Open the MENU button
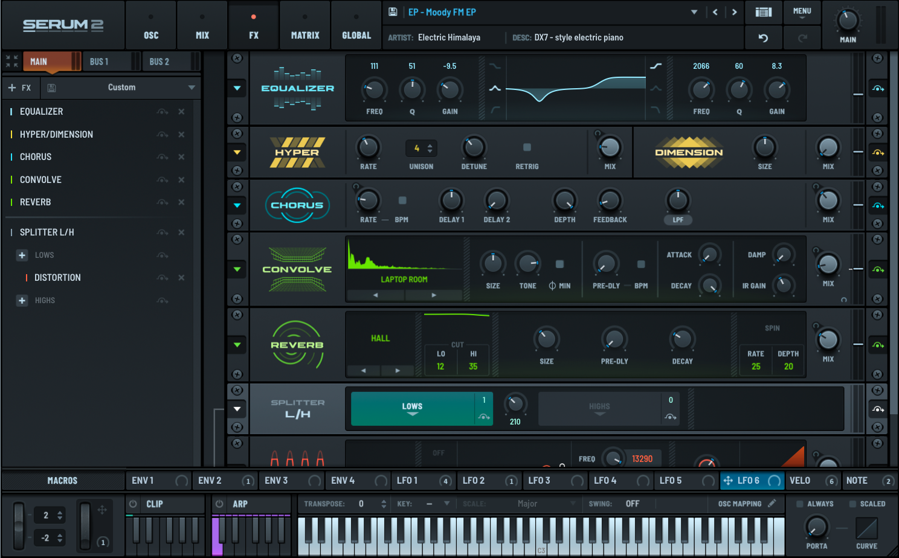899x558 pixels. 802,12
